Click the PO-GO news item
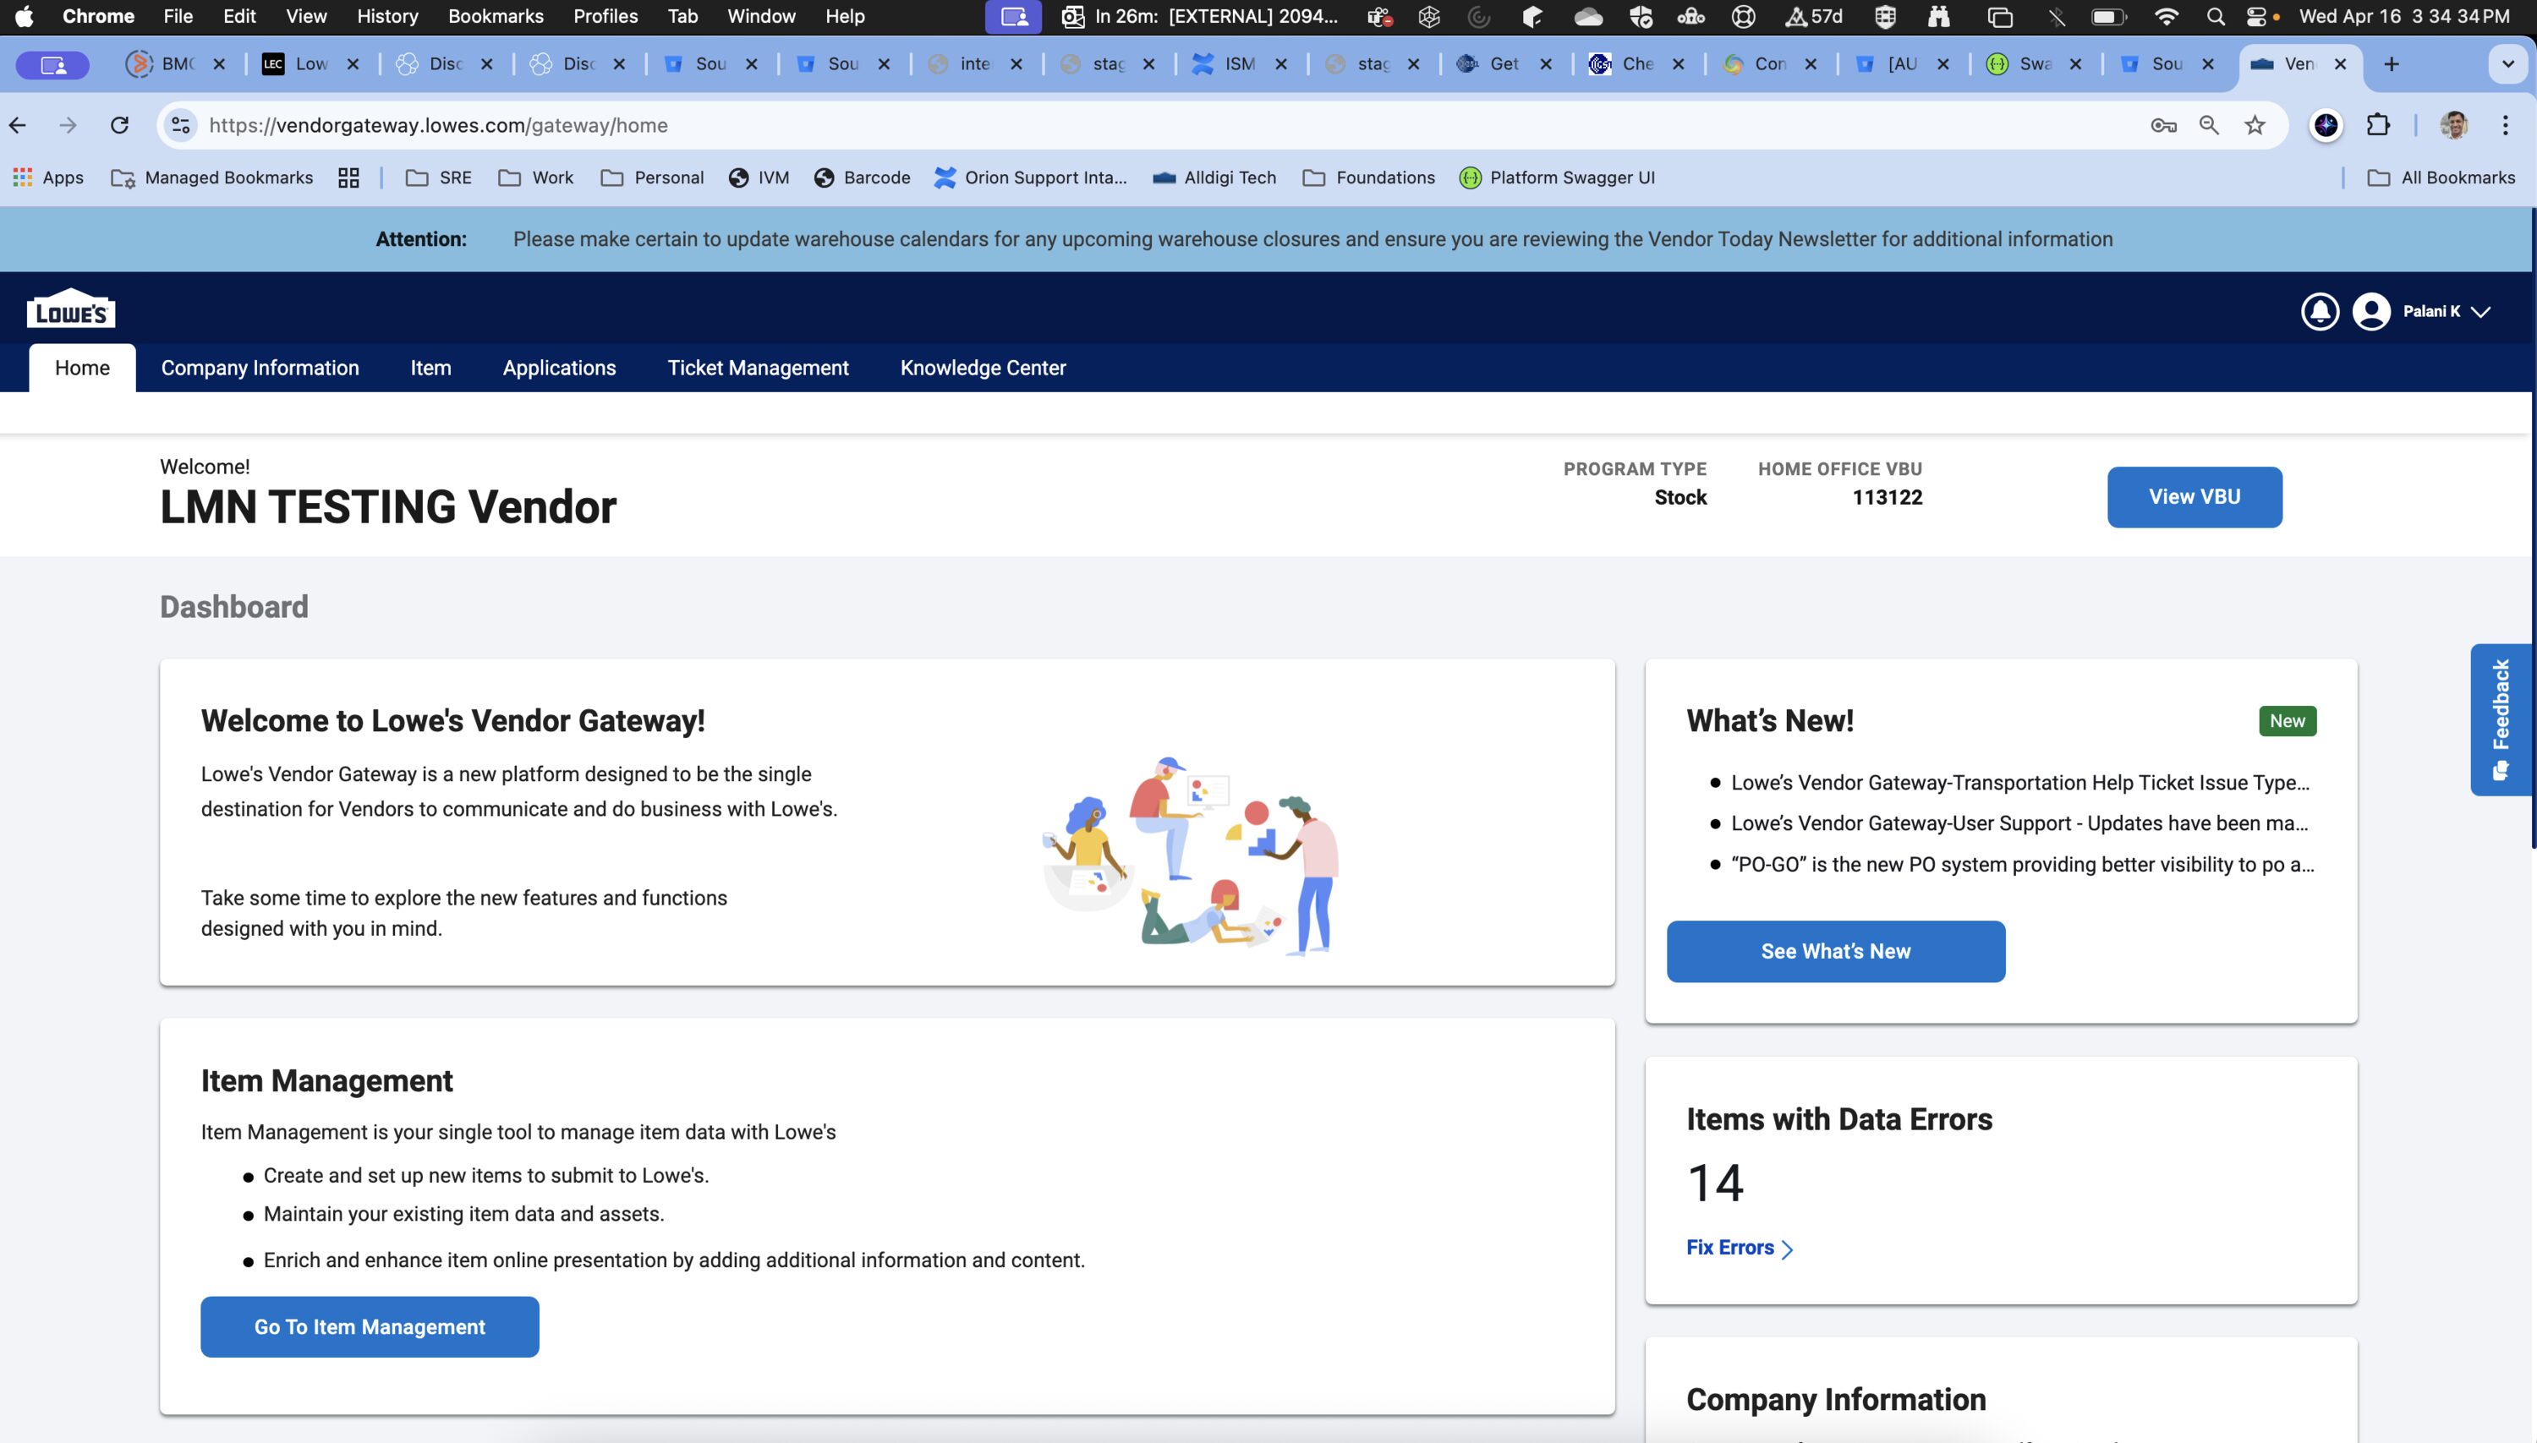This screenshot has width=2537, height=1443. click(x=2023, y=864)
